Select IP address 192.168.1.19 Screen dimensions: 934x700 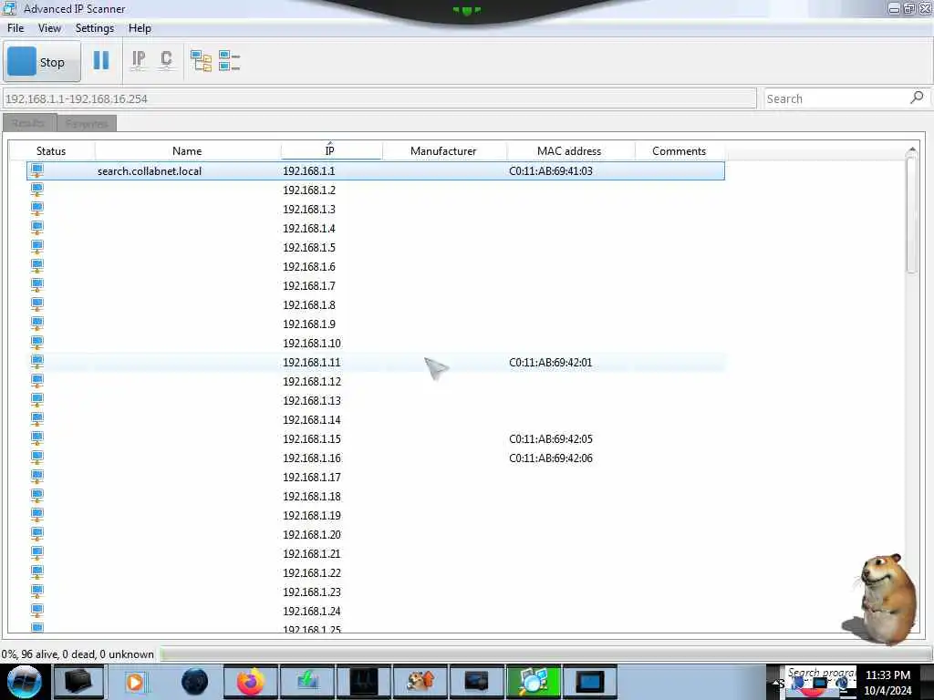[312, 516]
